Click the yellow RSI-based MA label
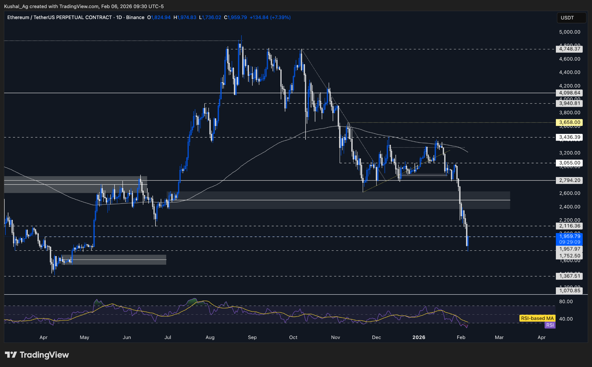This screenshot has height=367, width=592. pos(537,318)
